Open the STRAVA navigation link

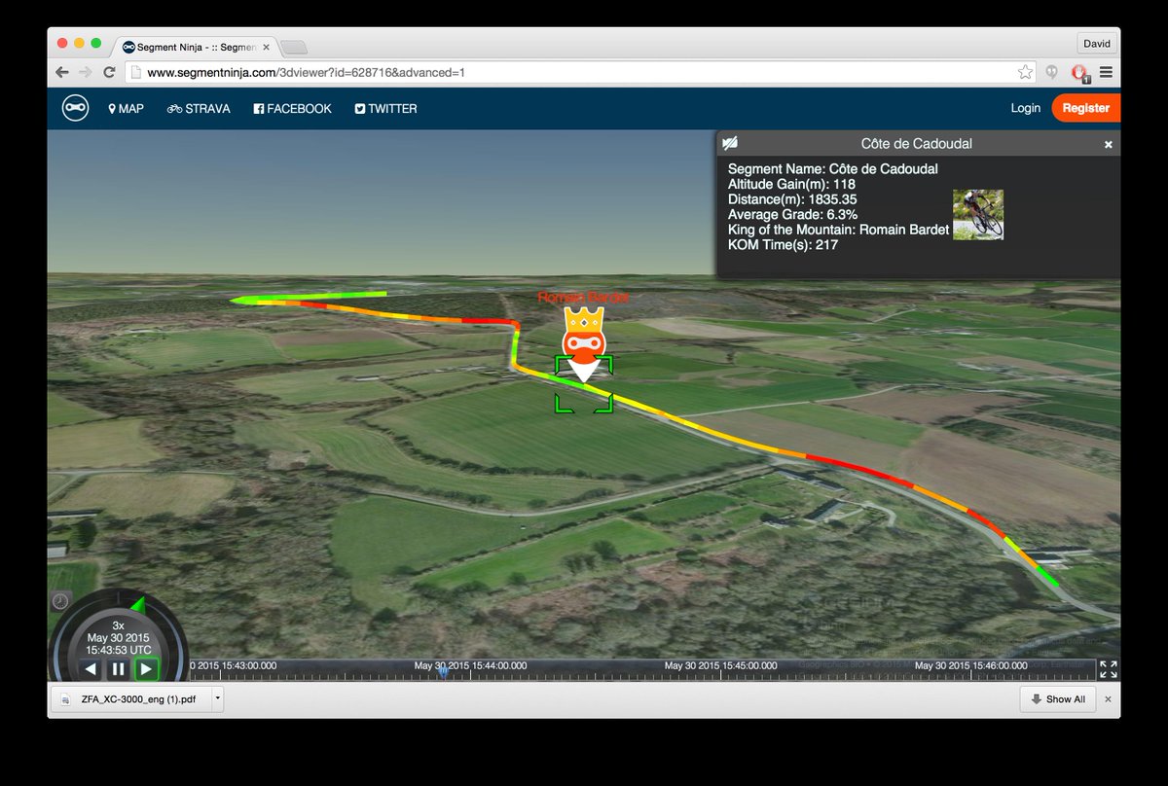click(x=199, y=109)
